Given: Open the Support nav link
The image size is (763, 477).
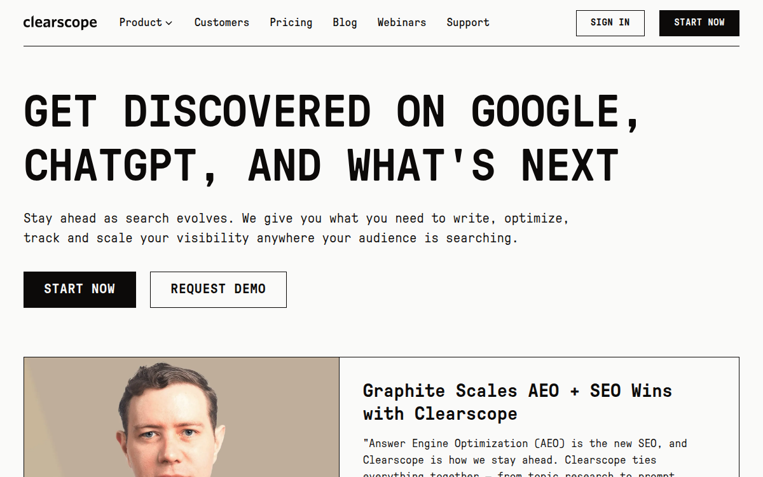Looking at the screenshot, I should [x=468, y=23].
